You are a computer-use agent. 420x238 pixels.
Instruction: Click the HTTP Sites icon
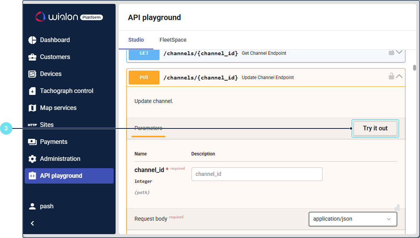click(x=32, y=125)
